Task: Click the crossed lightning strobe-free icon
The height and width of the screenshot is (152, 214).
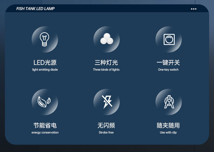Action: point(107,102)
